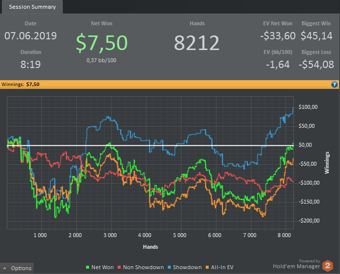Click the -$50,00 y-axis label
This screenshot has height=274, width=340.
point(307,164)
